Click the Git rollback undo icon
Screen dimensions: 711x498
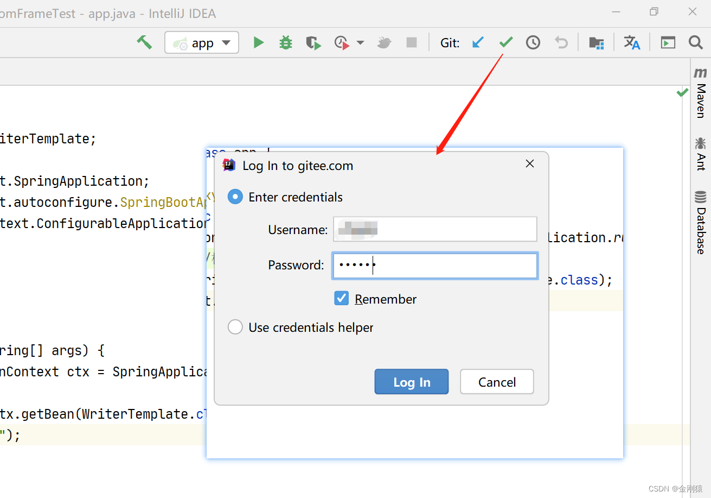(x=561, y=42)
